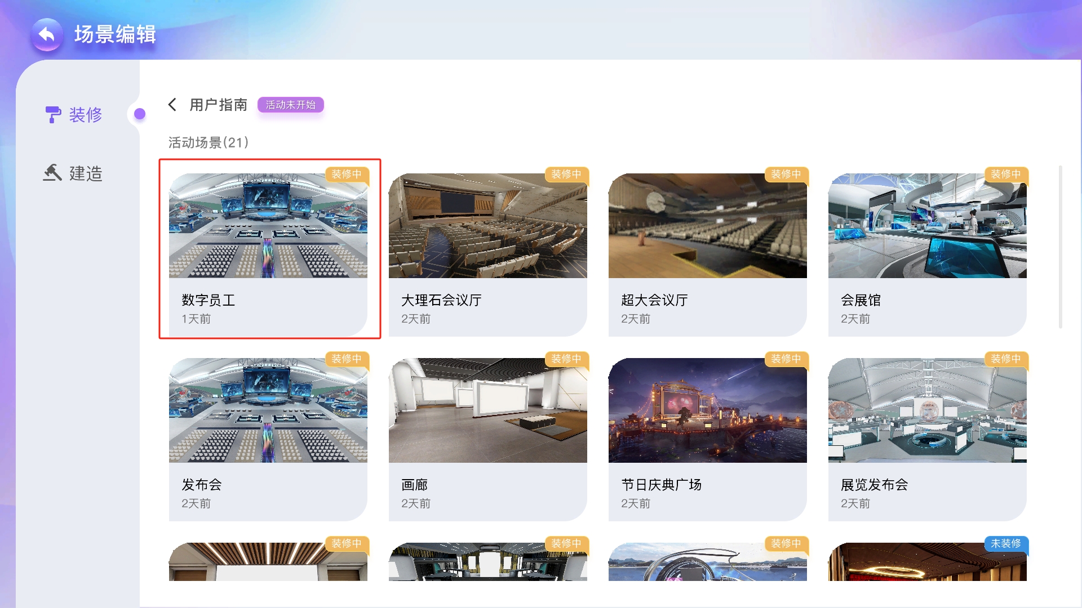Click the purple back arrow button
Image resolution: width=1082 pixels, height=608 pixels.
pyautogui.click(x=47, y=35)
